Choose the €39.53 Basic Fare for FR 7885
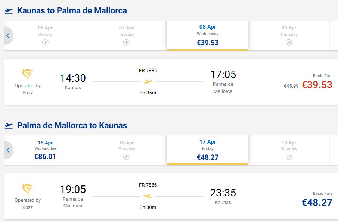This screenshot has height=222, width=338. coord(317,85)
